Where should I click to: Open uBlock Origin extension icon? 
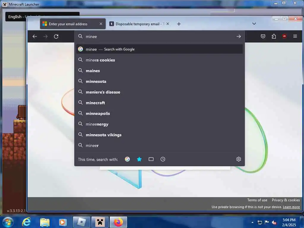click(284, 36)
